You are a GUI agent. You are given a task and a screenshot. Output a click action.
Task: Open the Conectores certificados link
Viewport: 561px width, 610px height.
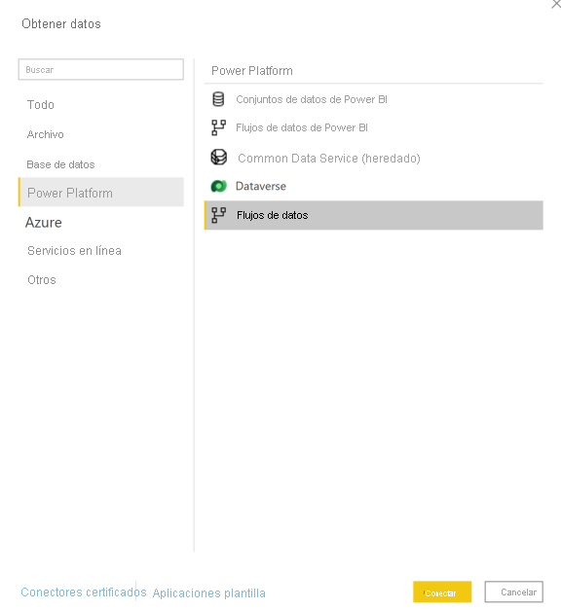coord(84,592)
